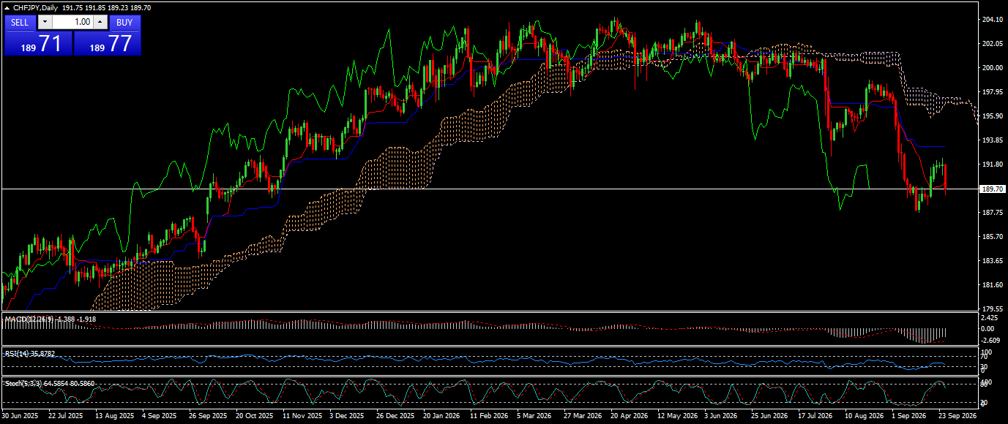Click the 30 Jun 2025 date label

[x=20, y=415]
